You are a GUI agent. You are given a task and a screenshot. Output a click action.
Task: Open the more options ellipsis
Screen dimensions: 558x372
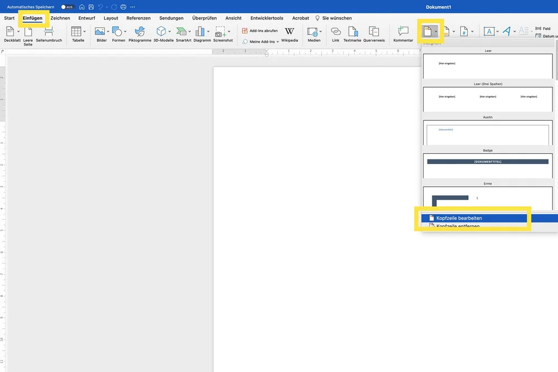pyautogui.click(x=132, y=7)
